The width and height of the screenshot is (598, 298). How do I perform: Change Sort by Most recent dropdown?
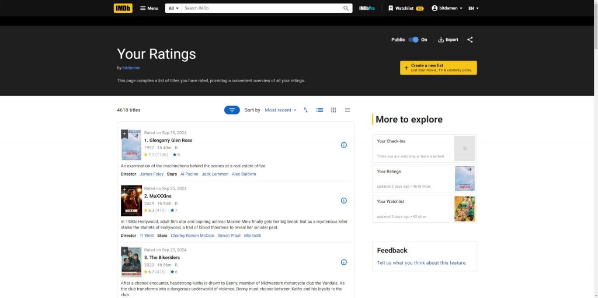[280, 110]
